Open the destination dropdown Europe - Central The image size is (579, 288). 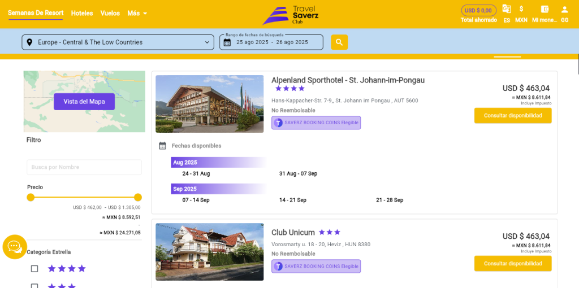tap(118, 42)
